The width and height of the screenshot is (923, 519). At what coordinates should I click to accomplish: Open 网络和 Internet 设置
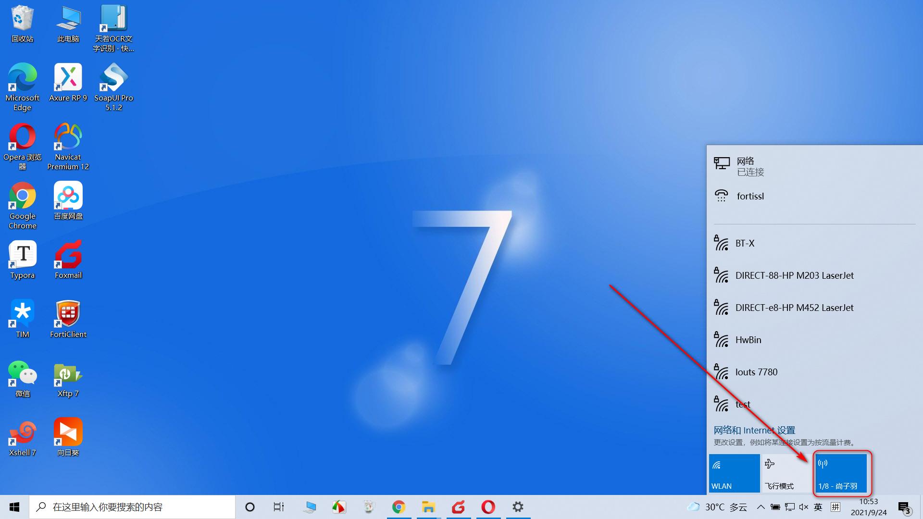click(755, 430)
